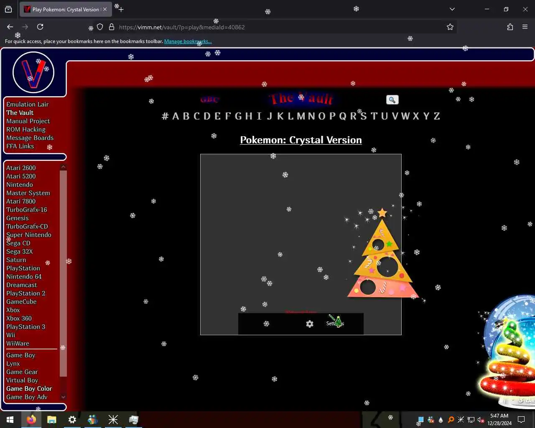
Task: Browse games starting with letter A
Action: tap(176, 116)
